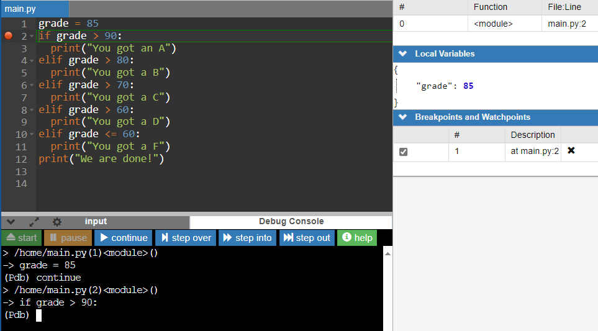
Task: Click the console scrollbar up arrow
Action: [387, 253]
